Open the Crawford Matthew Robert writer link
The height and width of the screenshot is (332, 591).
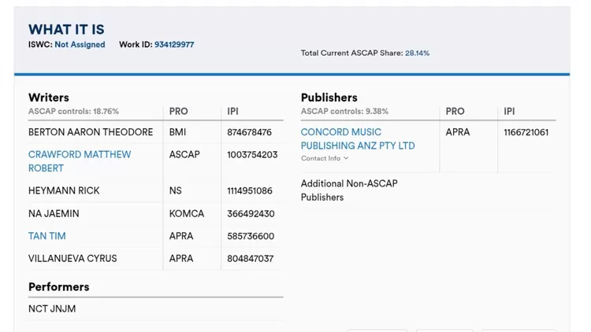click(80, 161)
